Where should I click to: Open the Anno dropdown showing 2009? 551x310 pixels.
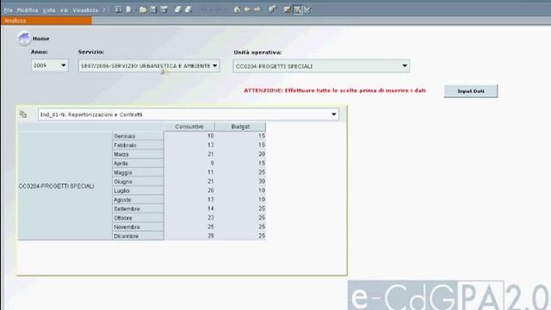(x=50, y=65)
